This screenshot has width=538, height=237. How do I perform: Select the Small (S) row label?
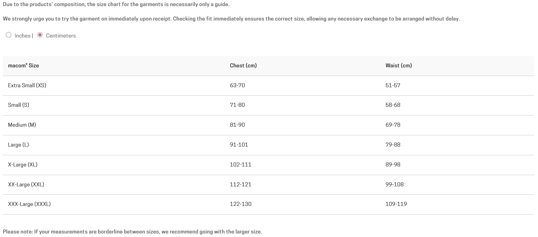(x=19, y=105)
